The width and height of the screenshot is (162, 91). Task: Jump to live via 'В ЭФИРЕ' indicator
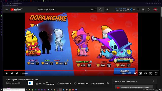(24, 73)
